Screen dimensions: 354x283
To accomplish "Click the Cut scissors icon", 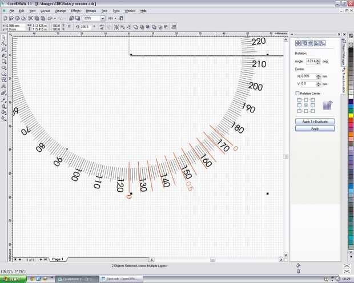I will click(30, 18).
